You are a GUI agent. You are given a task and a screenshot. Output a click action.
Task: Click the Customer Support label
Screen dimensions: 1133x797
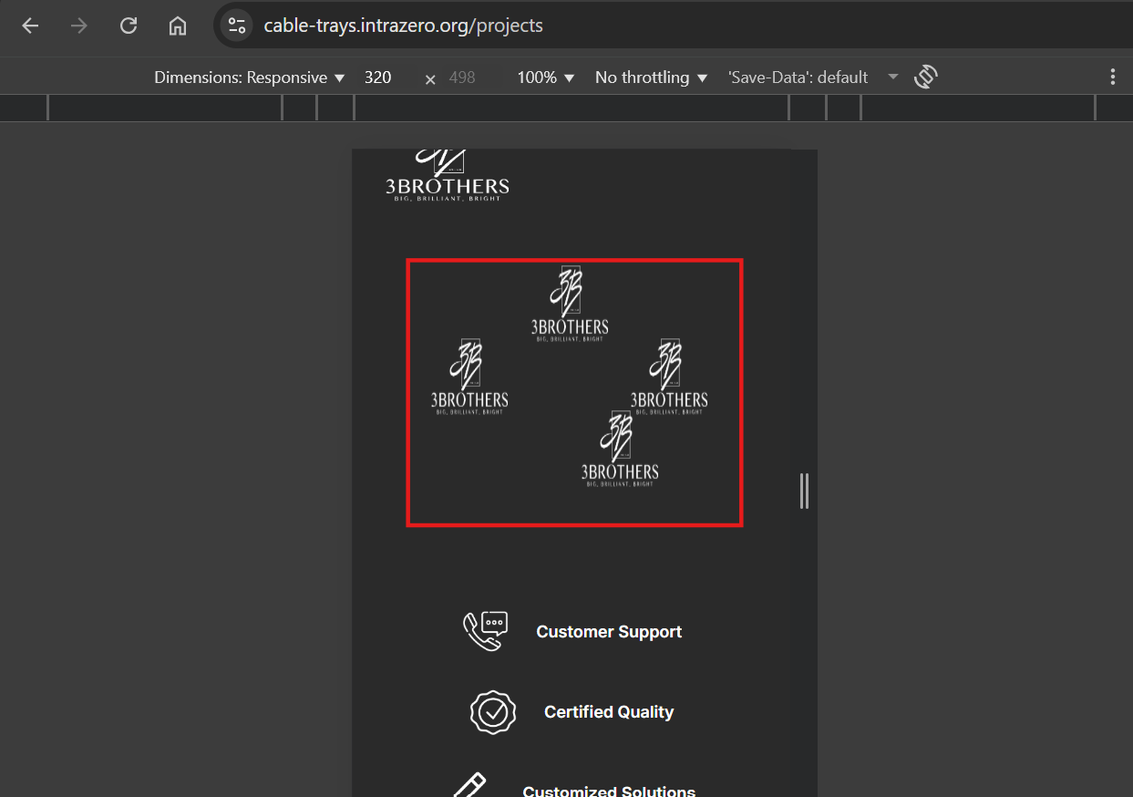point(609,632)
